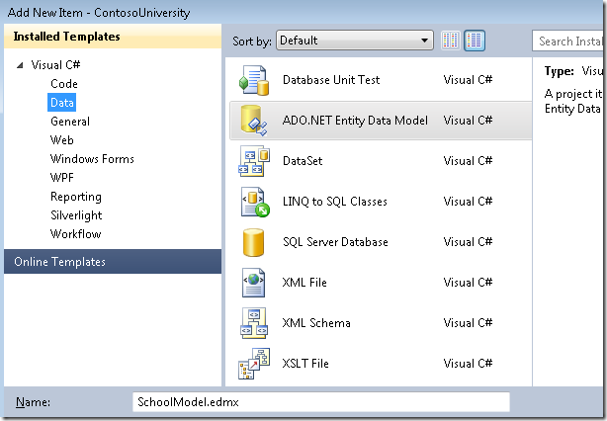
Task: Select the Web category
Action: (x=61, y=140)
